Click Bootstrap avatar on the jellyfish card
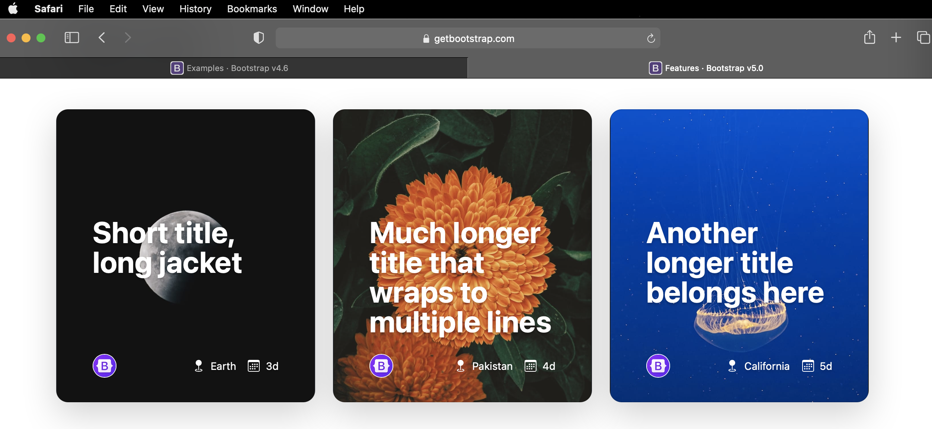Viewport: 932px width, 429px height. [658, 366]
